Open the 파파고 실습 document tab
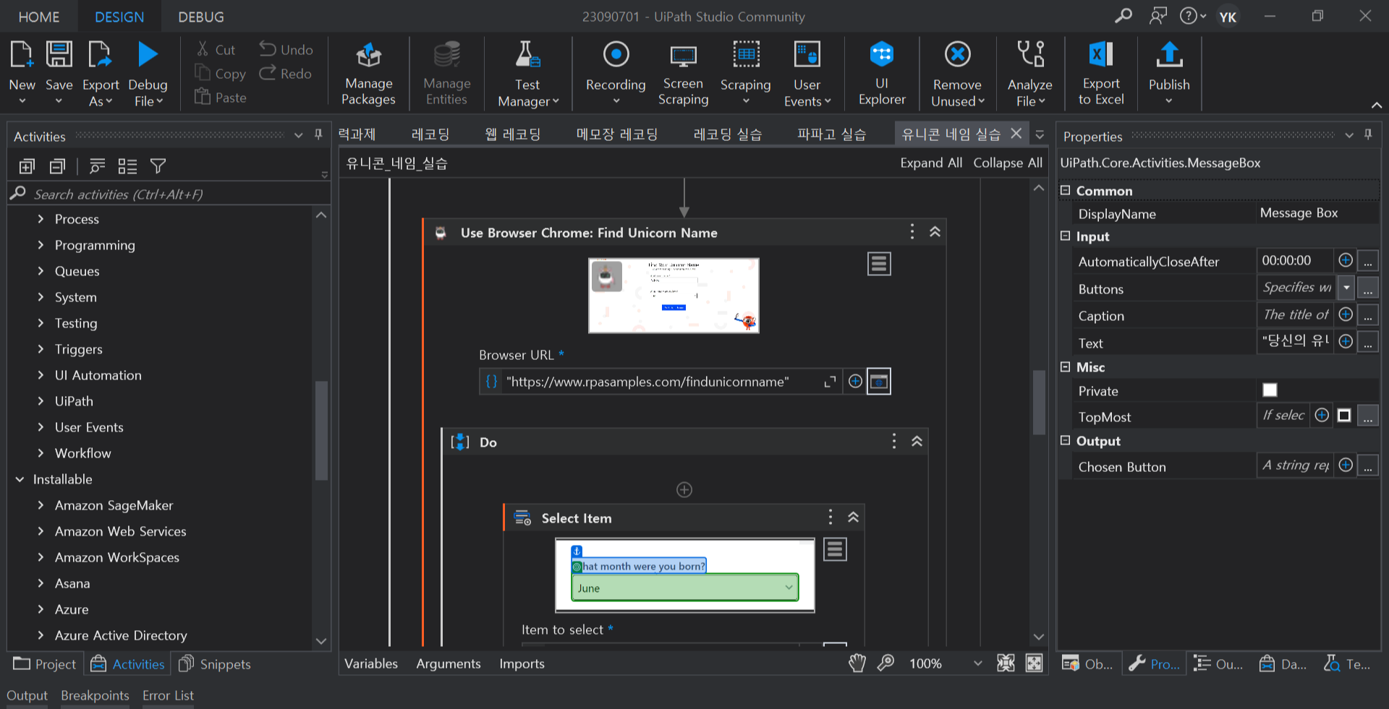Viewport: 1389px width, 709px height. point(831,134)
